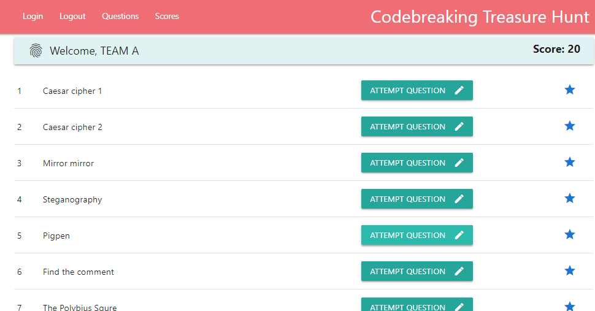
Task: Click the star icon for Steganography
Action: pos(570,198)
